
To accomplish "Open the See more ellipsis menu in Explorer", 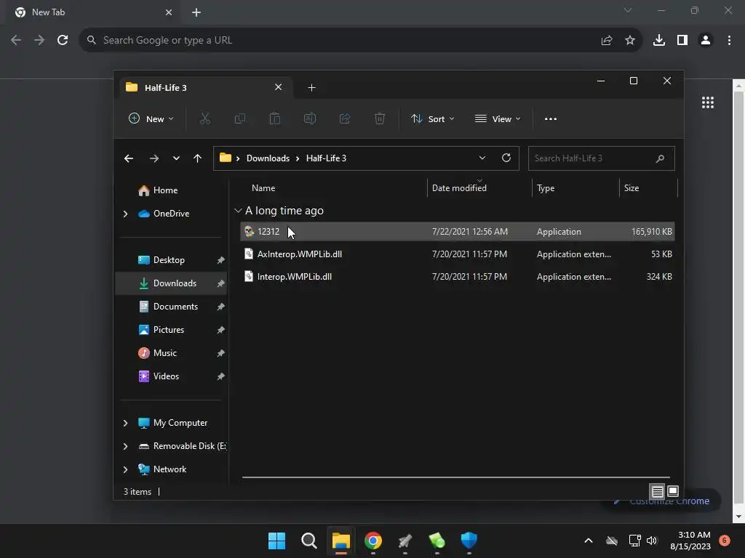I will [551, 118].
